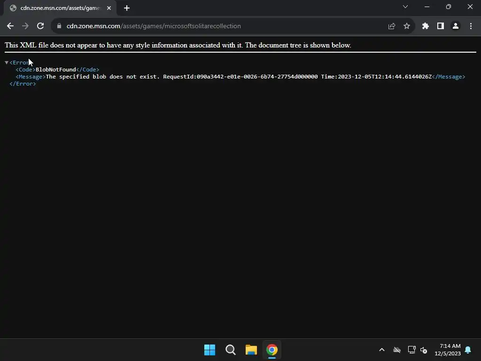
Task: Open the clock showing 7:14 AM
Action: point(448,350)
